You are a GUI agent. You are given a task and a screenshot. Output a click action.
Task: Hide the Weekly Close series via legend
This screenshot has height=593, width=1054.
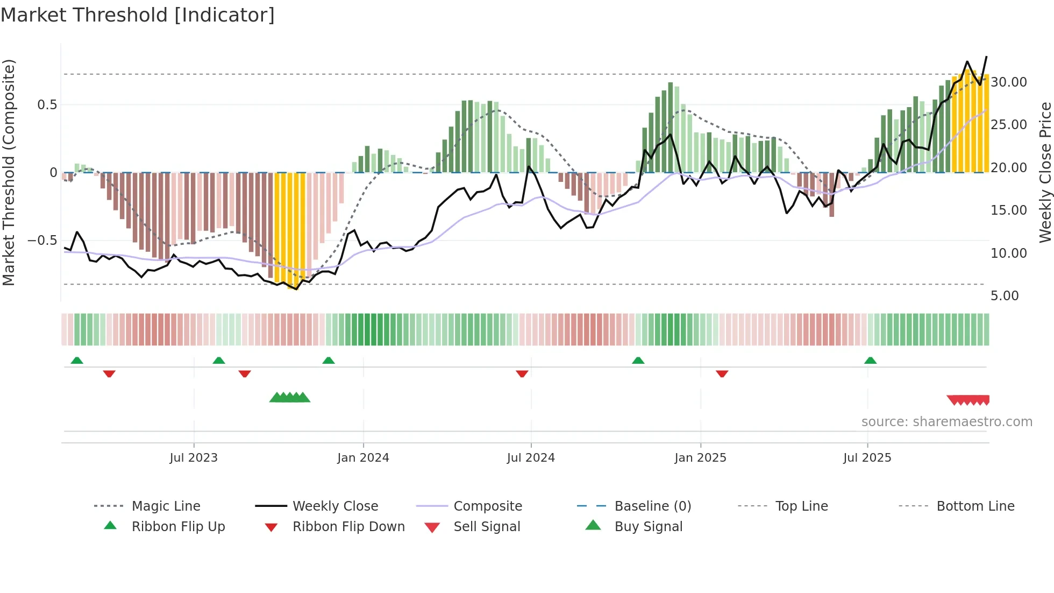[x=335, y=506]
